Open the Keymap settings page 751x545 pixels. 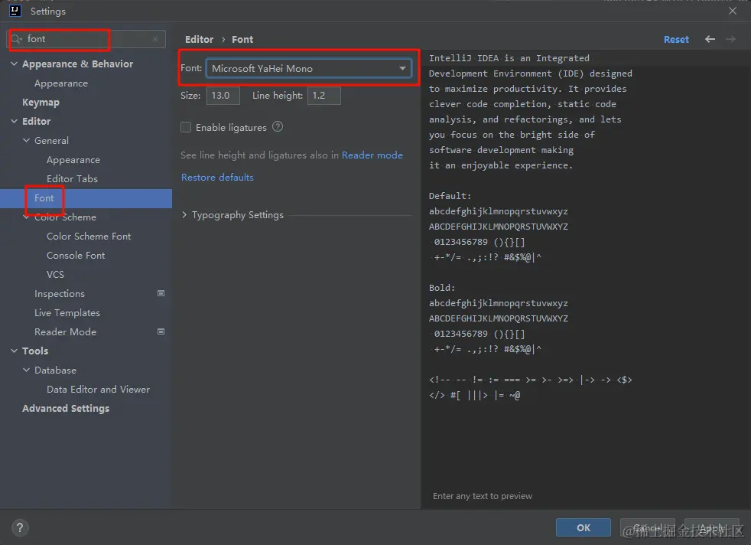[41, 102]
